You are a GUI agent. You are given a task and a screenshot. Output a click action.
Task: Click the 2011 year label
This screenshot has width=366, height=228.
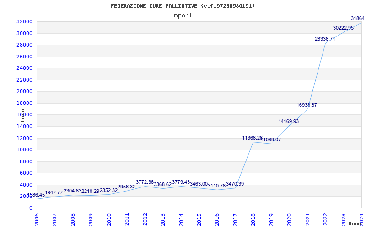(127, 220)
